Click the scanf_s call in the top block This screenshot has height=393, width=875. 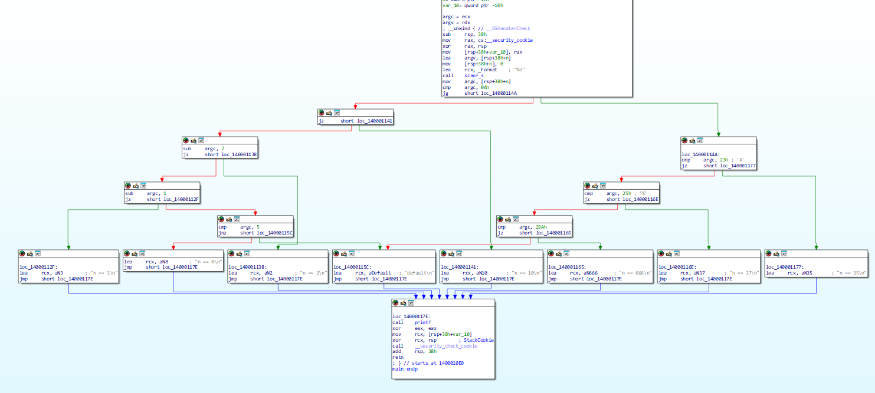point(474,75)
